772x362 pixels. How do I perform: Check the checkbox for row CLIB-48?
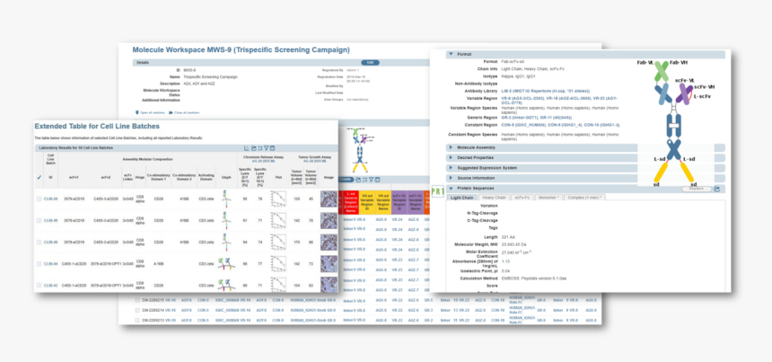click(x=39, y=242)
